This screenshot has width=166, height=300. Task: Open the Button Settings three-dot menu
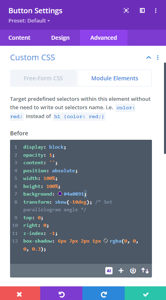click(156, 10)
